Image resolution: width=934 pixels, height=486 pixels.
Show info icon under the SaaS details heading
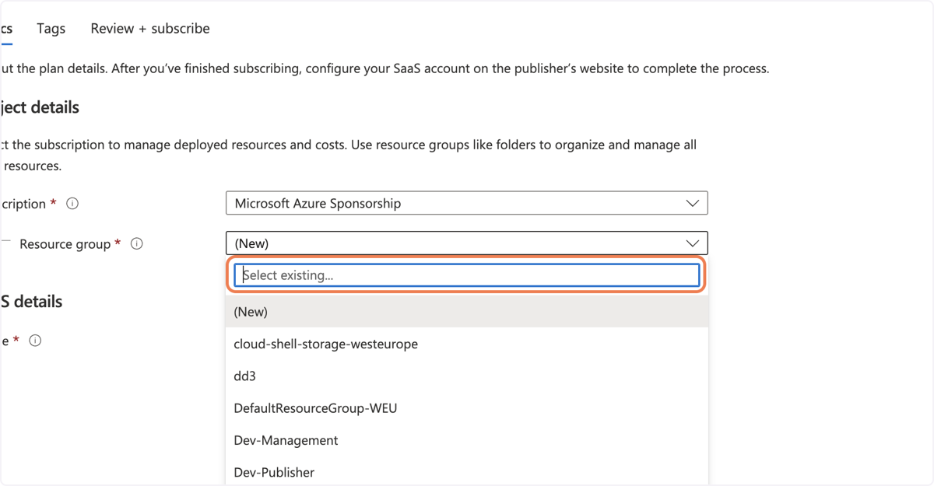[35, 341]
